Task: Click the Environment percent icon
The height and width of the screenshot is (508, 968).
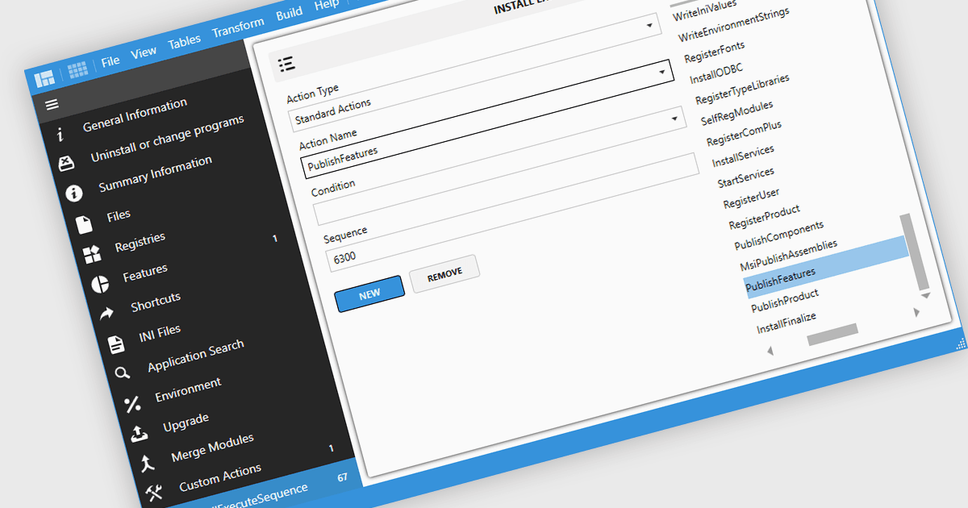Action: 131,405
